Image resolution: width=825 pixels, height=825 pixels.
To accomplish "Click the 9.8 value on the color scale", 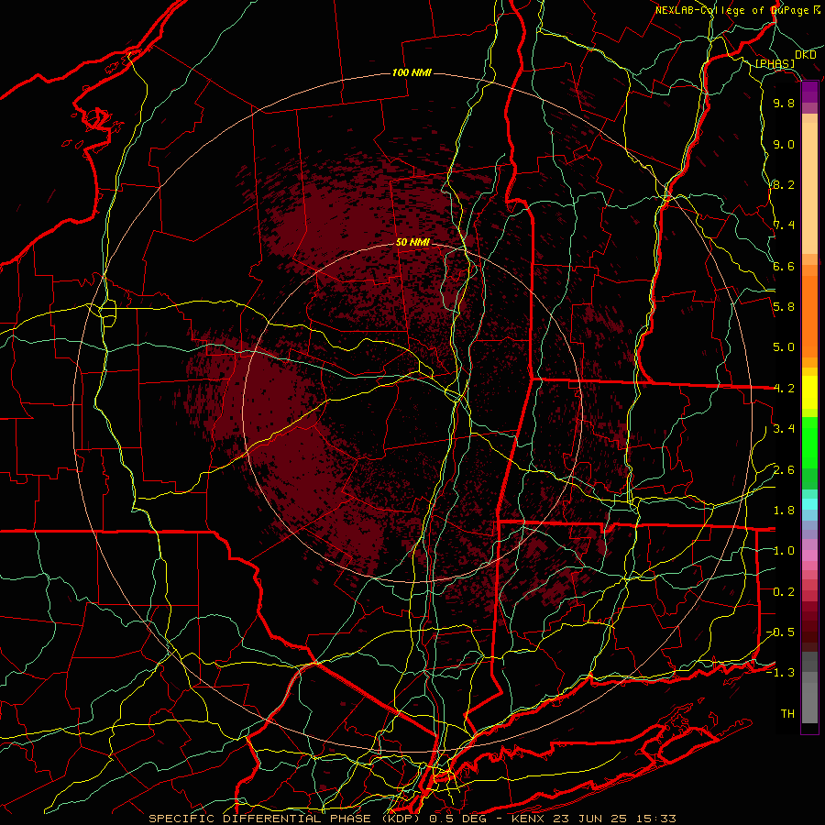I will [x=784, y=103].
